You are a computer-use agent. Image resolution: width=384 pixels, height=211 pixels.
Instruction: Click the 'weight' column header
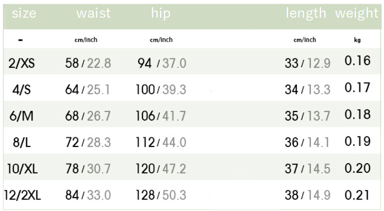pos(356,14)
